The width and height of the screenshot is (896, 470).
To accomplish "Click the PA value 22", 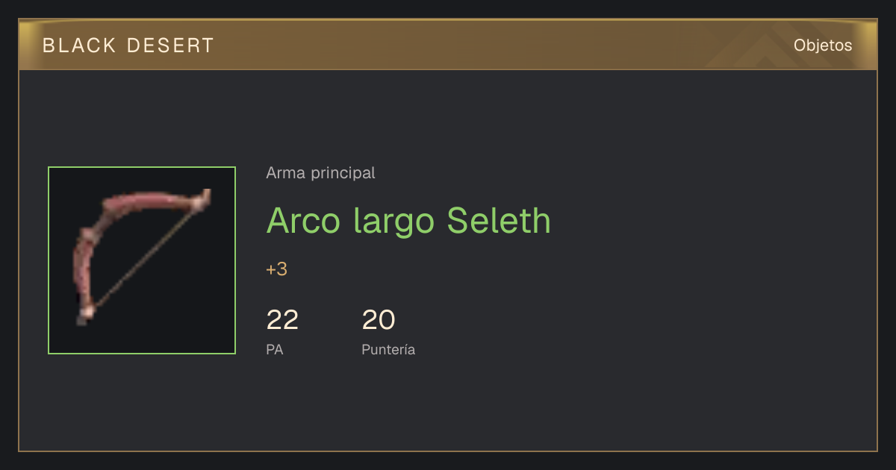I will [x=282, y=320].
